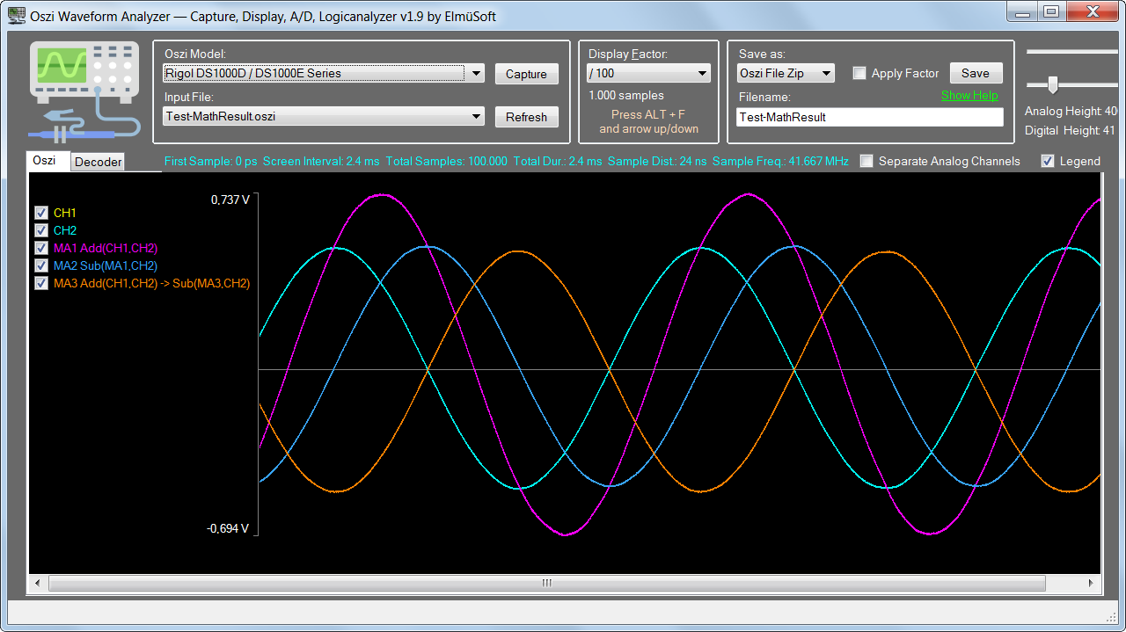Toggle MA1 Add(CH1,CH2) math channel visibility
This screenshot has height=632, width=1126.
pos(41,248)
